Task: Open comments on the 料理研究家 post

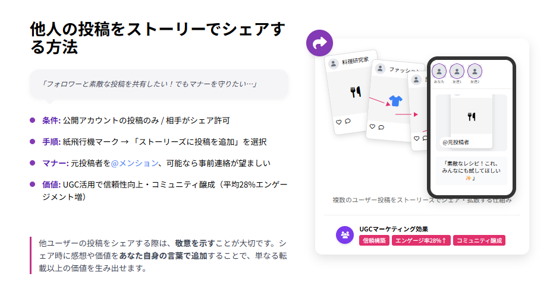Action: click(347, 121)
